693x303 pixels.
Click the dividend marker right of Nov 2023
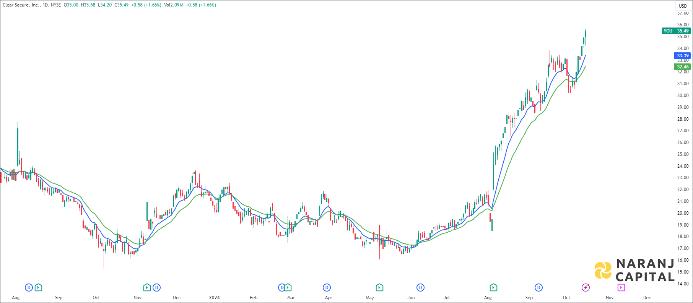[x=156, y=287]
